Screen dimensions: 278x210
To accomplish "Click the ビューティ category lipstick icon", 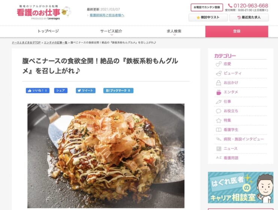I will 219,73.
